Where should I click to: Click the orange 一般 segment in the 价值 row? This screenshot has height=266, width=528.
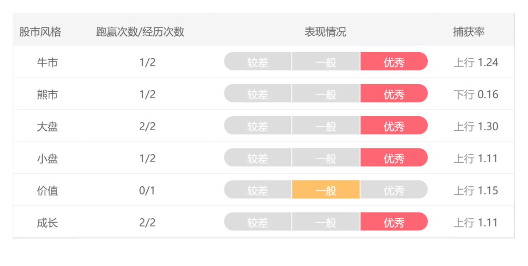pos(326,190)
